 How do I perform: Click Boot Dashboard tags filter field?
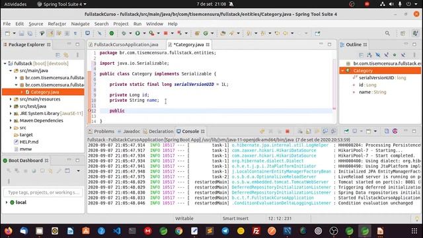coord(43,192)
